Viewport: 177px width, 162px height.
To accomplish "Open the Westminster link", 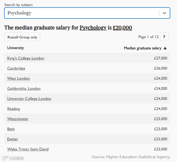I will pos(18,119).
